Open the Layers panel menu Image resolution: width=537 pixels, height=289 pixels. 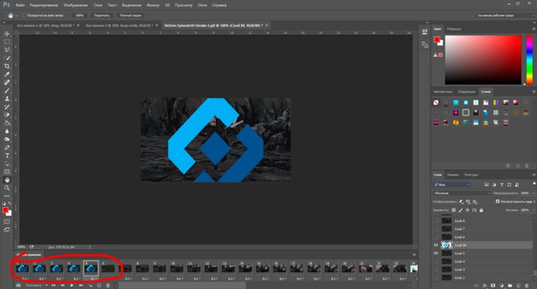(x=534, y=175)
